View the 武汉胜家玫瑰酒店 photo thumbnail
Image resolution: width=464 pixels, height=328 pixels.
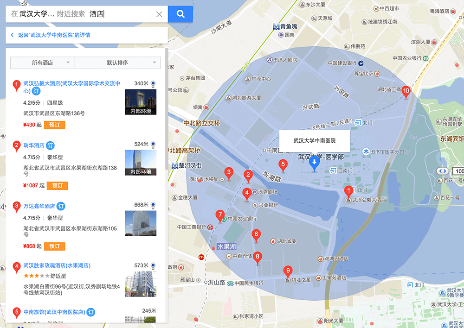click(x=141, y=284)
